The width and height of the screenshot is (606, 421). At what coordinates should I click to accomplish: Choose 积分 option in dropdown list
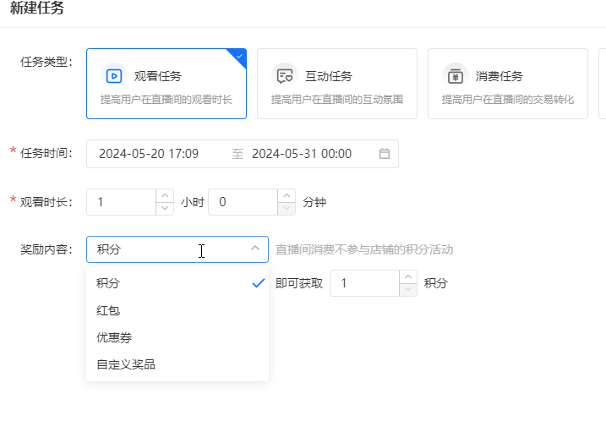[177, 283]
